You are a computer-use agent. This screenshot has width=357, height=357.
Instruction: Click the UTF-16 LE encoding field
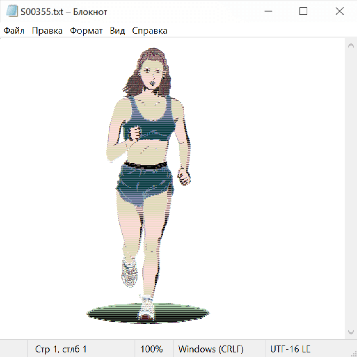click(290, 349)
